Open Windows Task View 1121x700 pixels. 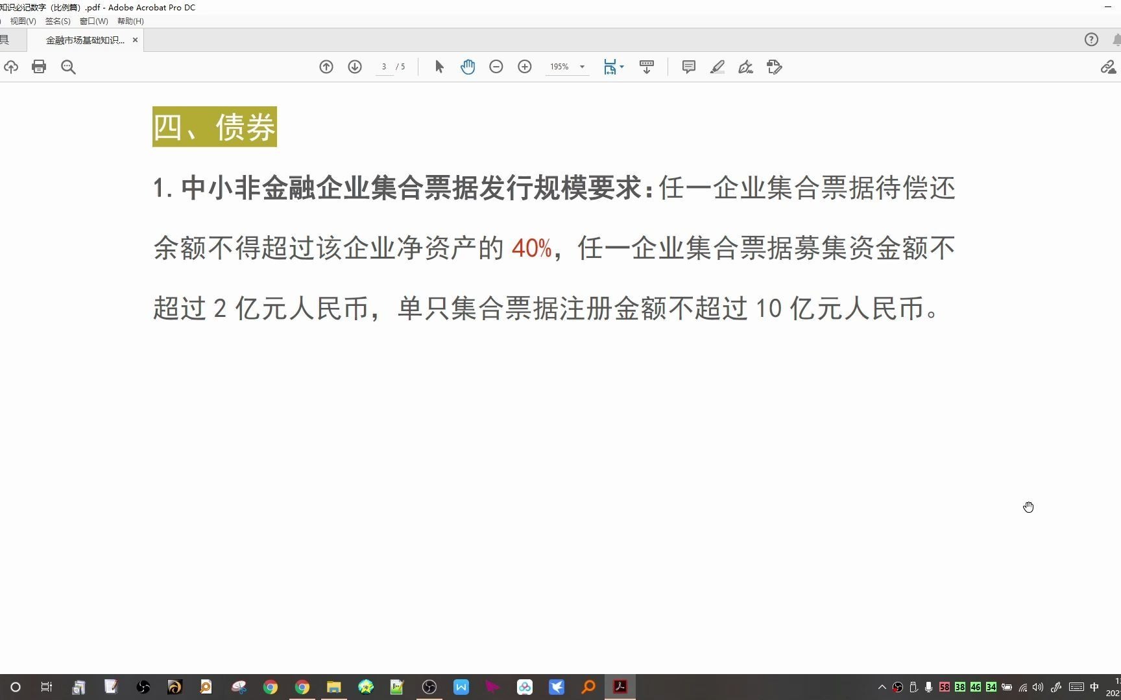tap(47, 687)
